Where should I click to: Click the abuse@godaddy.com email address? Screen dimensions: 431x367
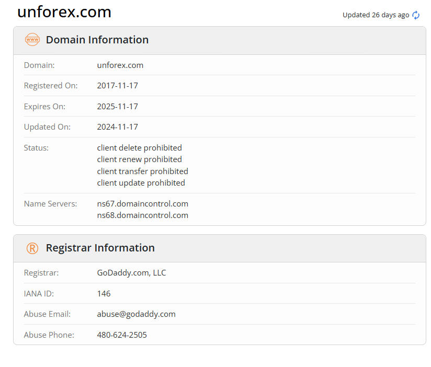[x=137, y=314]
